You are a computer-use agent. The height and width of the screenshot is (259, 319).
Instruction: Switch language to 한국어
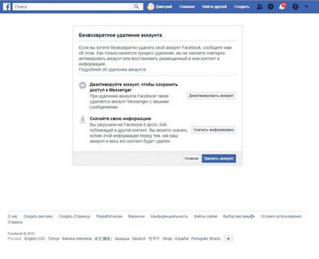tap(154, 239)
